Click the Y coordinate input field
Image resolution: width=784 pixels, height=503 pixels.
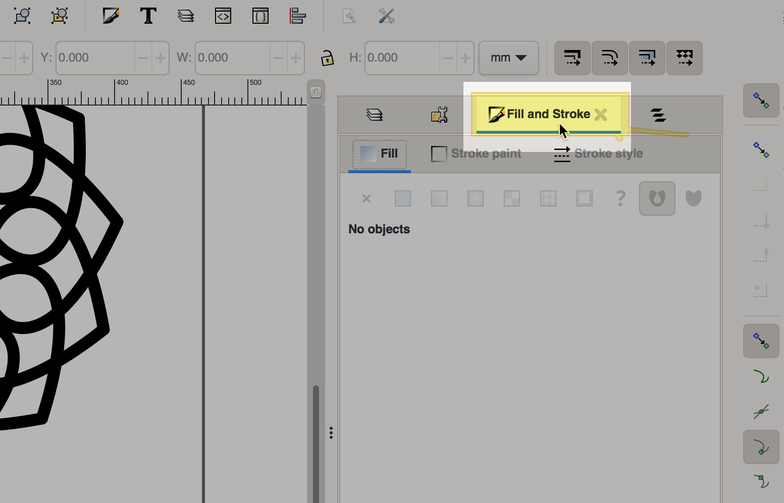tap(95, 58)
